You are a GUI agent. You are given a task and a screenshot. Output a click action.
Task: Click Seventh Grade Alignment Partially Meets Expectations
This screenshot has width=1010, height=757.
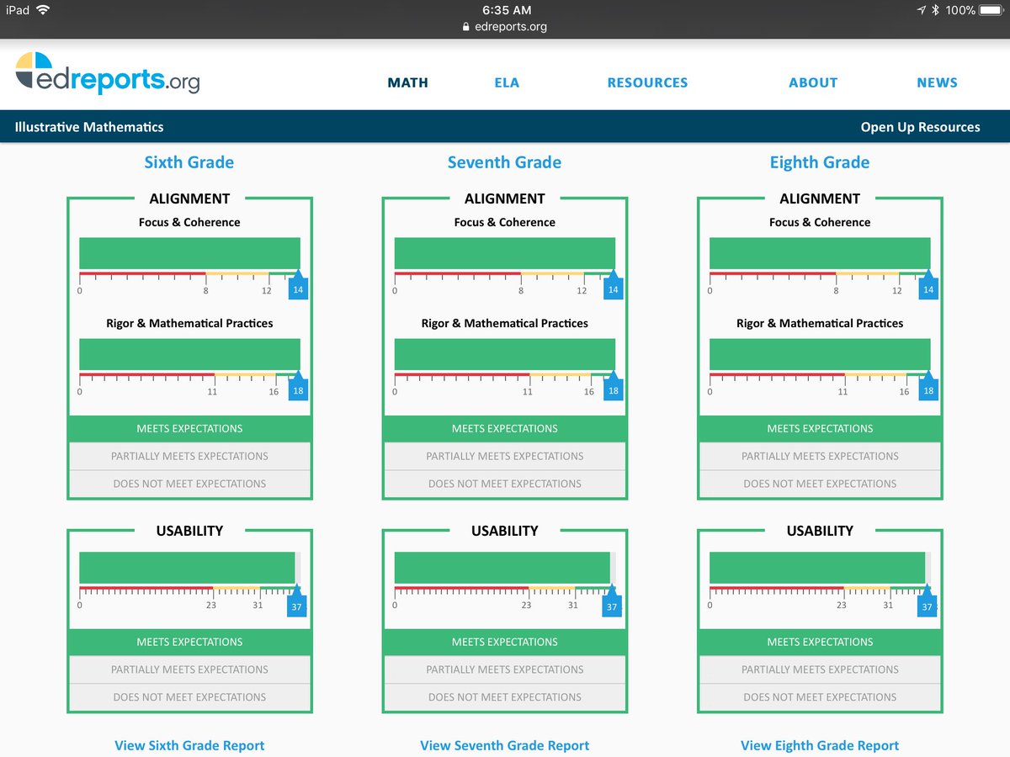(504, 456)
